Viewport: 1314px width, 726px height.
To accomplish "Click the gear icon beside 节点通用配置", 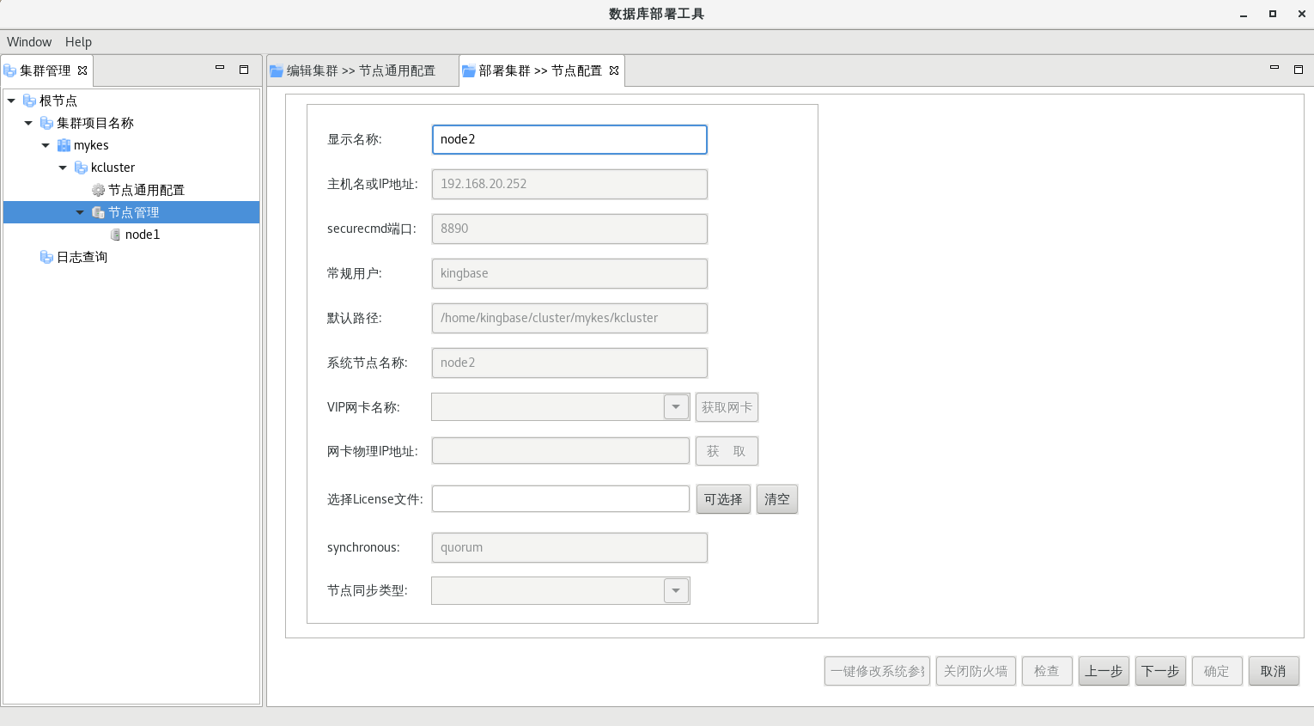I will 98,190.
